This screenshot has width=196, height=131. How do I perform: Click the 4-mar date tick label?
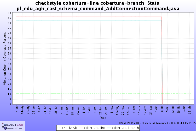[x=61, y=110]
